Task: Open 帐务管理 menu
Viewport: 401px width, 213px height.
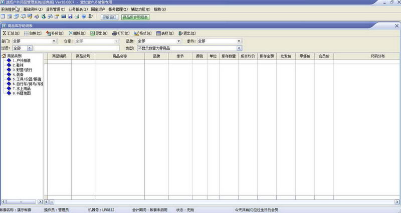Action: coord(118,9)
